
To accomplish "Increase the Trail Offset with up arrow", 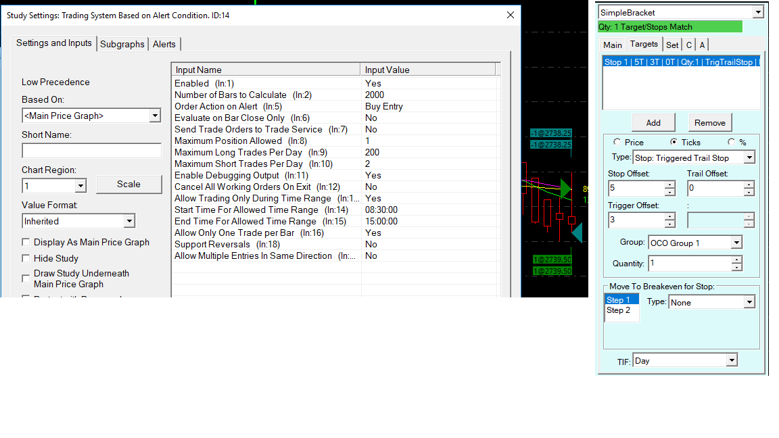I will point(749,185).
